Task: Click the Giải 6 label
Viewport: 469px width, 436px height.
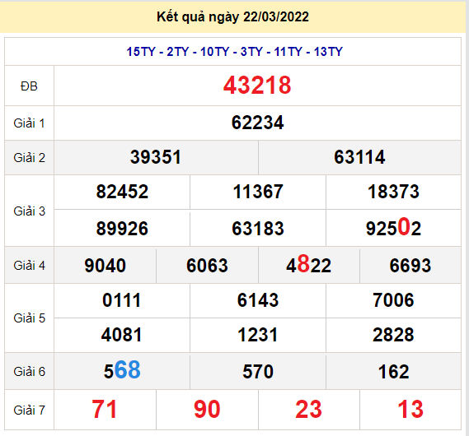Action: (29, 372)
